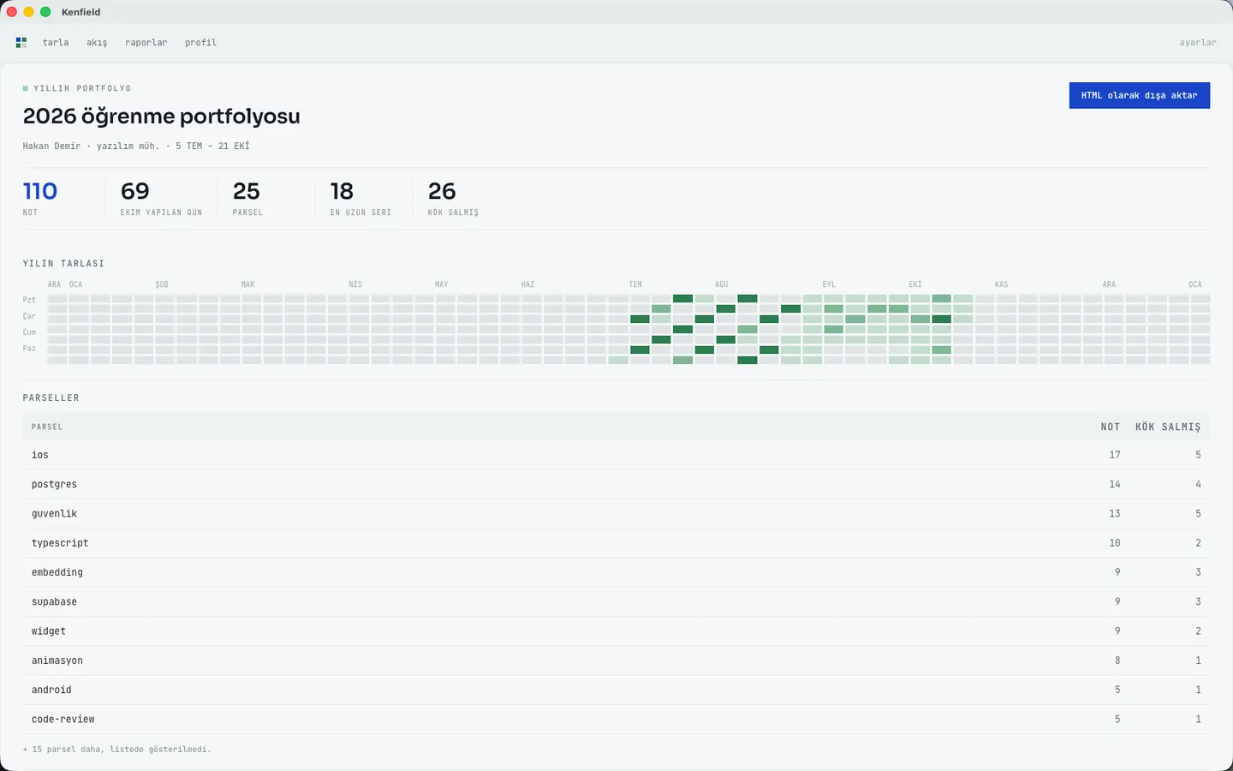Image resolution: width=1233 pixels, height=771 pixels.
Task: Open the tarla menu item
Action: pyautogui.click(x=56, y=42)
